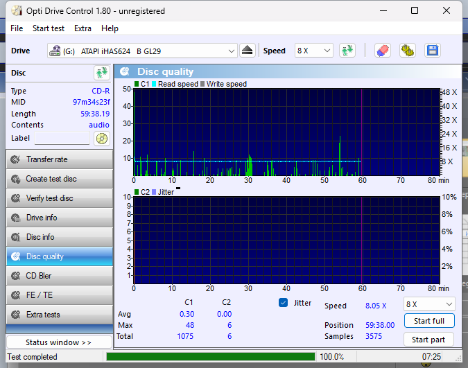Open the Start test menu
This screenshot has height=368, width=468.
[49, 28]
